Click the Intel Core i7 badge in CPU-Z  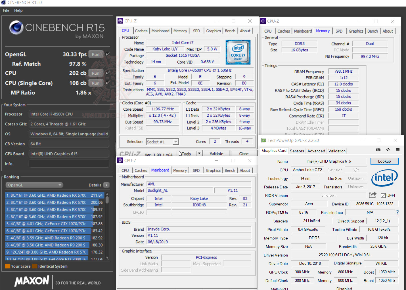[238, 52]
